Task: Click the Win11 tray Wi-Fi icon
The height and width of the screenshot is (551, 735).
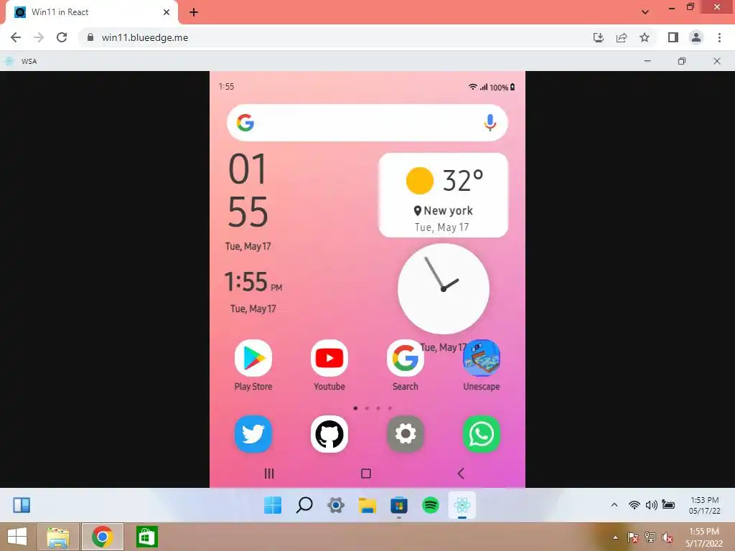Action: pyautogui.click(x=635, y=505)
